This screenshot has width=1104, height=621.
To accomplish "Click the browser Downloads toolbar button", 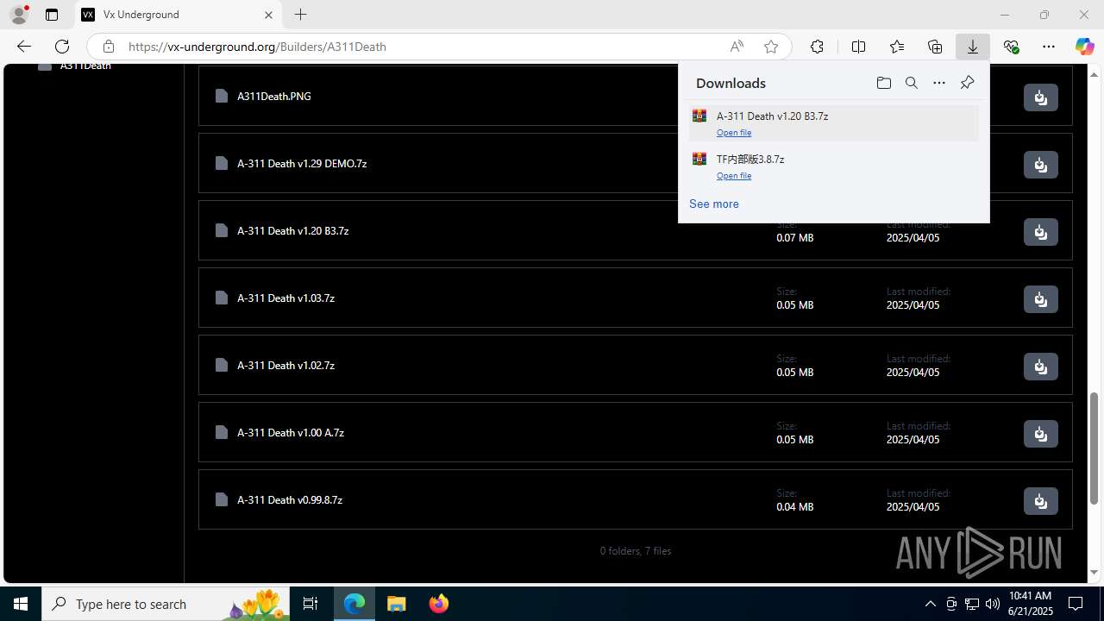I will [x=972, y=47].
